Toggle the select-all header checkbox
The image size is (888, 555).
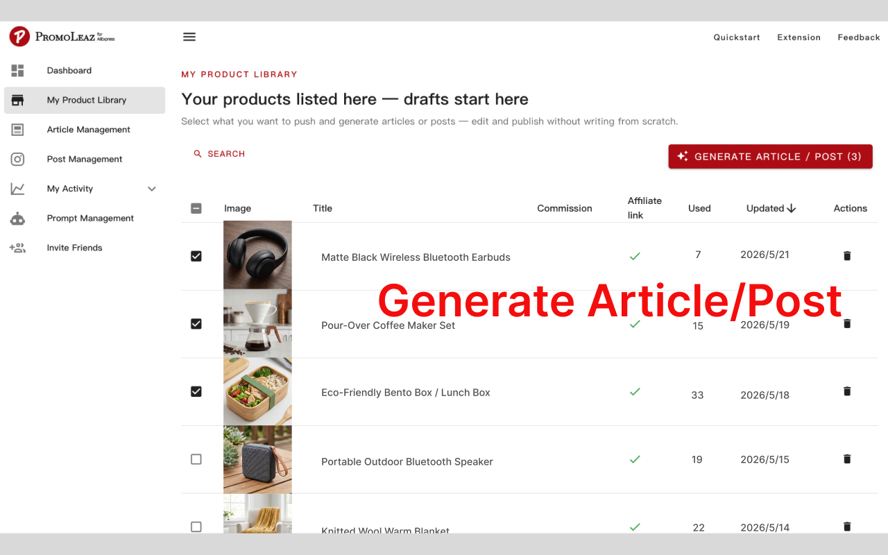pyautogui.click(x=196, y=208)
